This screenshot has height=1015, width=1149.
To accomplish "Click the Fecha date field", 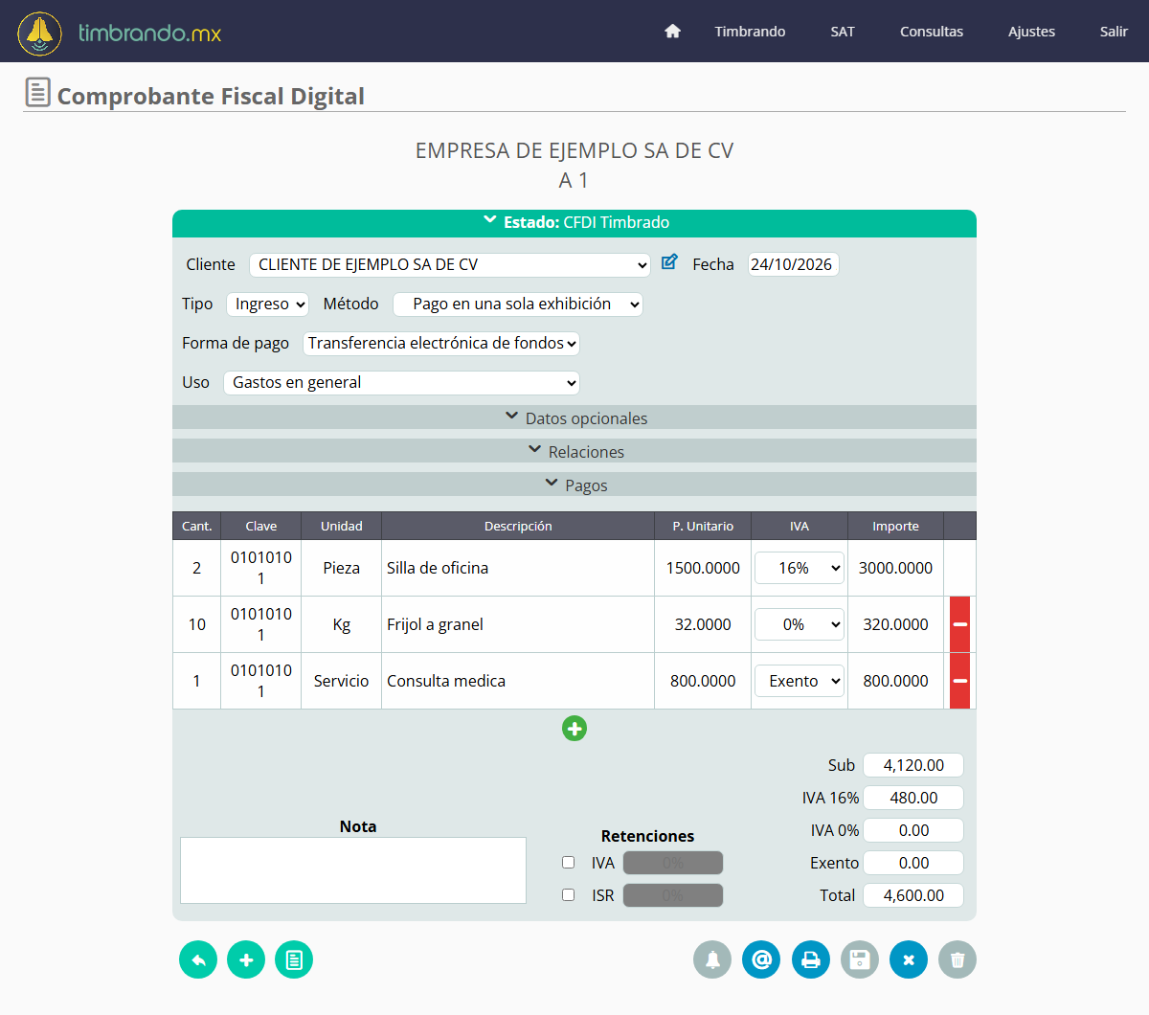I will tap(793, 264).
